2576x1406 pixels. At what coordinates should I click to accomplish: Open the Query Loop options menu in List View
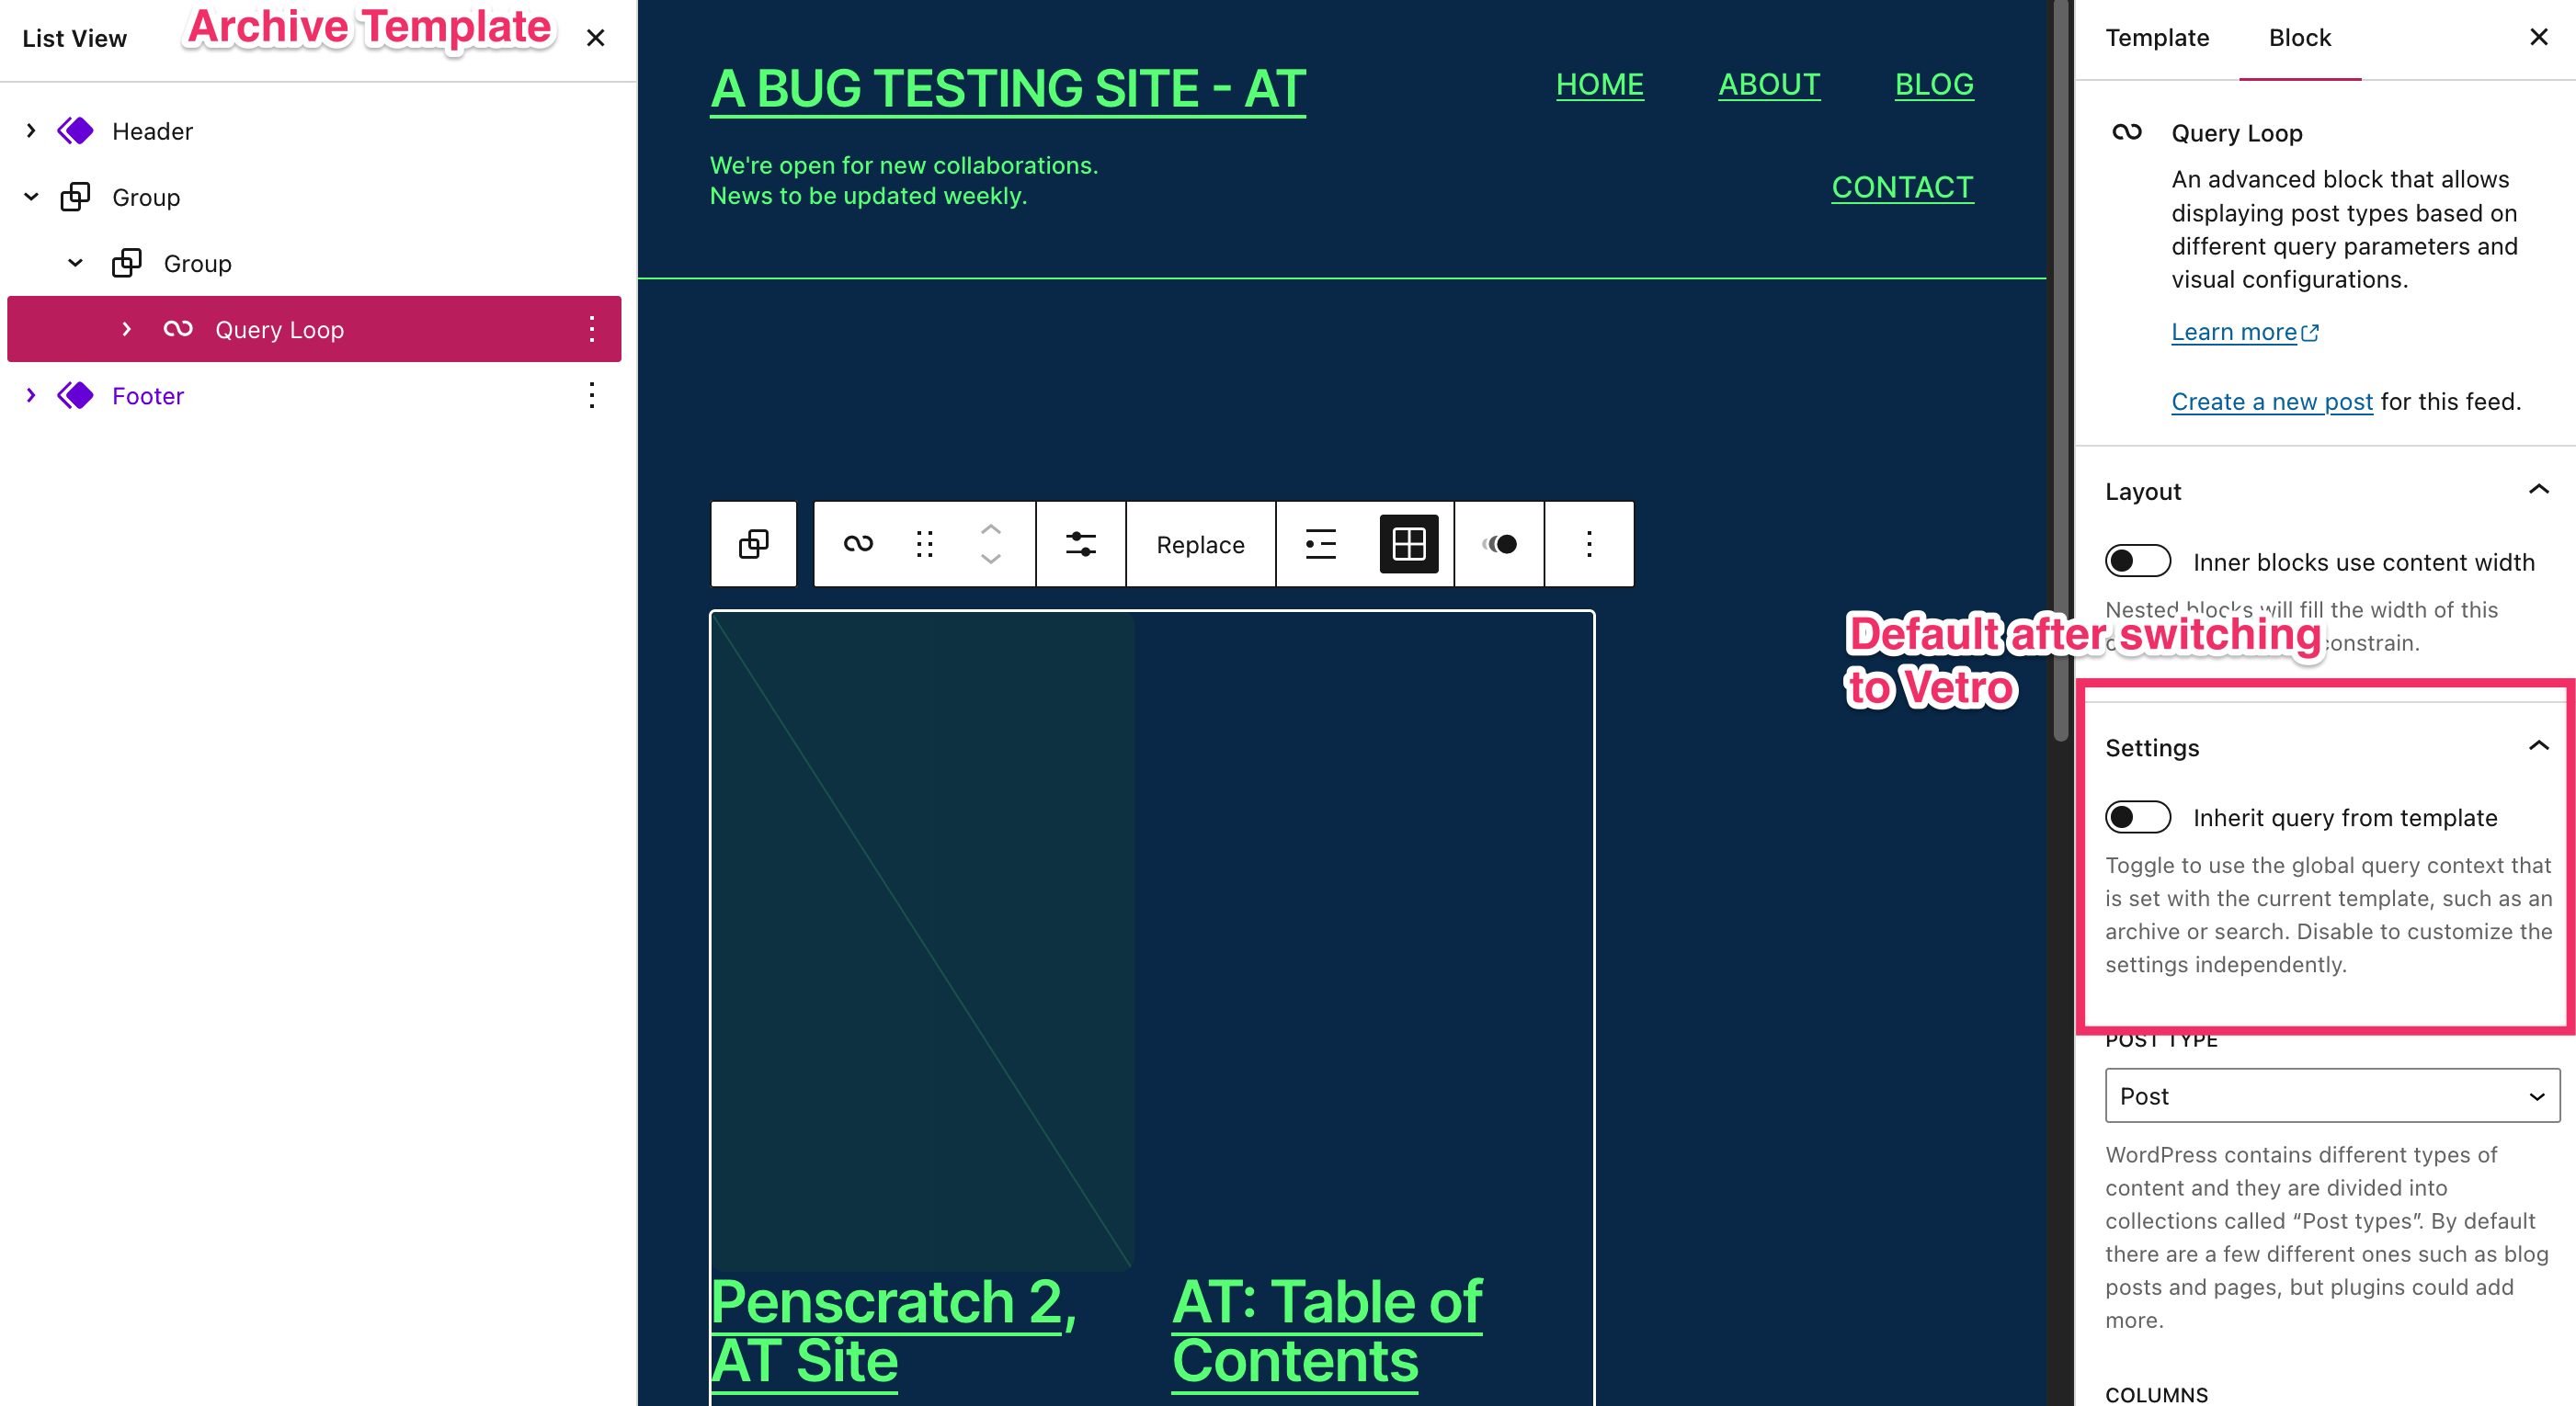(x=591, y=329)
